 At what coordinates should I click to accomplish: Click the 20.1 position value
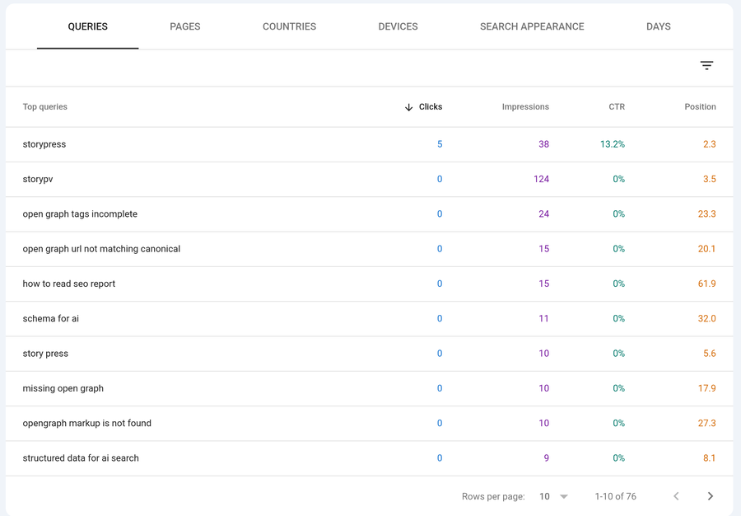[x=706, y=249]
